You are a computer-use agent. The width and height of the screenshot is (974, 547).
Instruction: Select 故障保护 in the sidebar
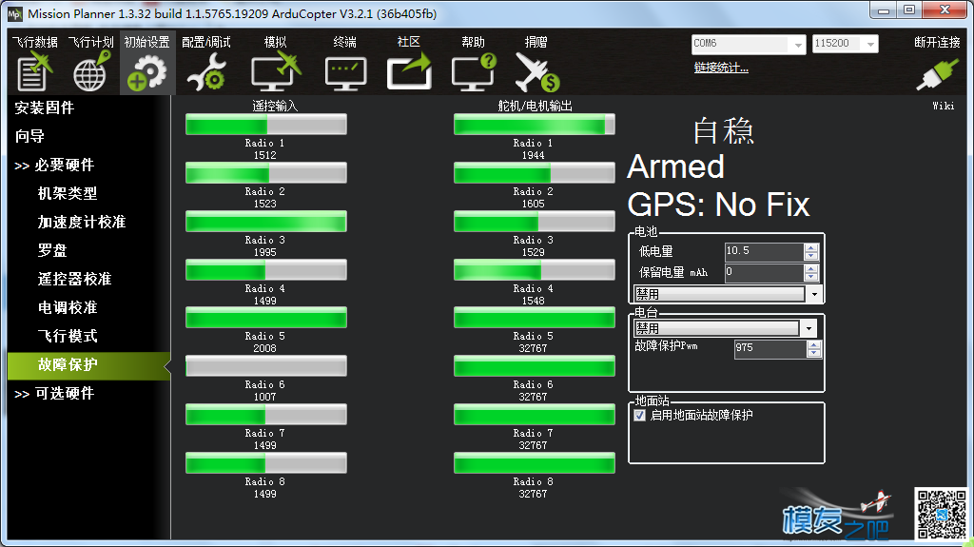point(88,365)
